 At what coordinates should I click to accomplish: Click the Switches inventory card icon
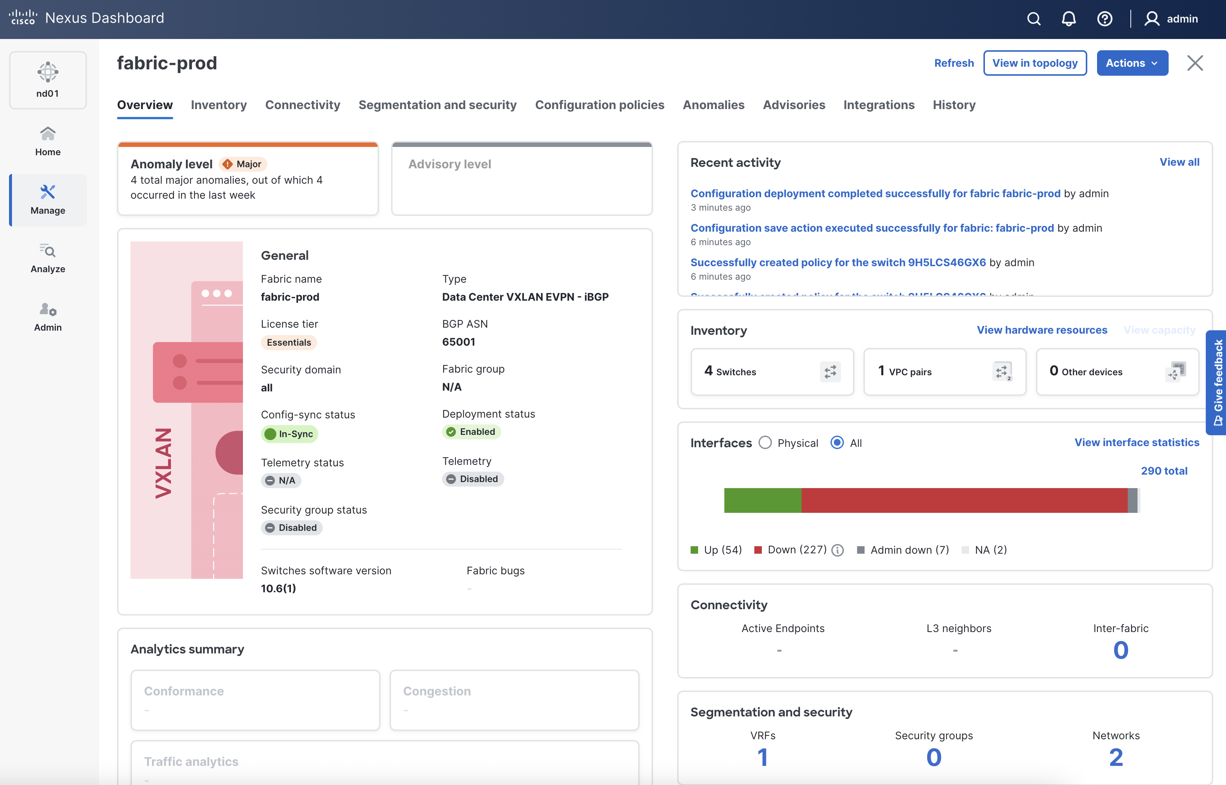(x=830, y=372)
